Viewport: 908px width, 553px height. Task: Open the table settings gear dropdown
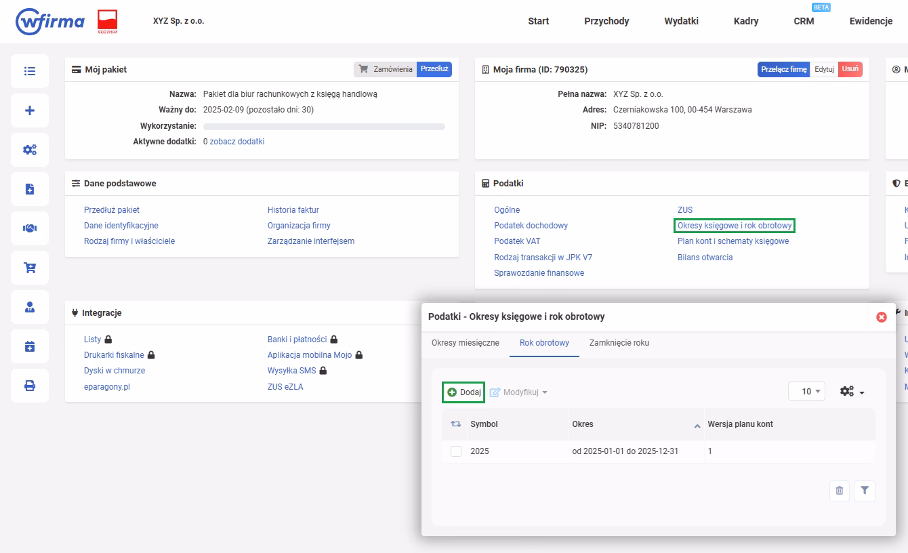click(x=852, y=392)
